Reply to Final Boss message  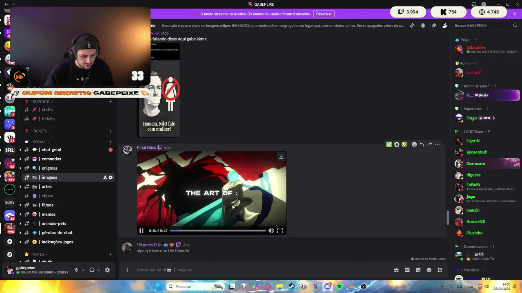coord(422,144)
